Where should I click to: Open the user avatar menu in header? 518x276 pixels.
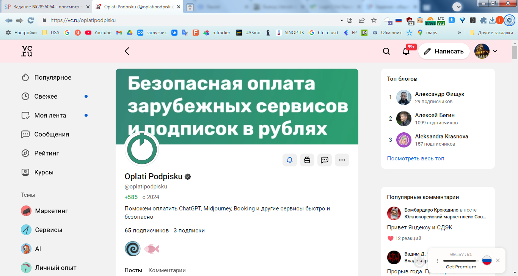[x=482, y=51]
